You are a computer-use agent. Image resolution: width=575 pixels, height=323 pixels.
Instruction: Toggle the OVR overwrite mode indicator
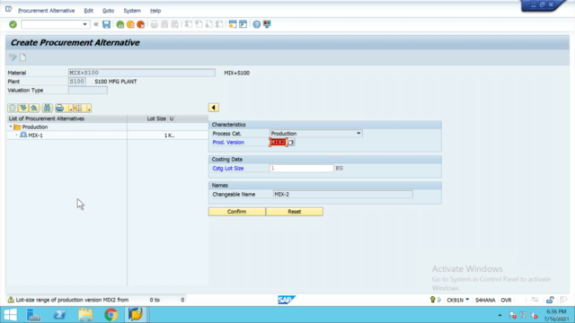[x=506, y=300]
